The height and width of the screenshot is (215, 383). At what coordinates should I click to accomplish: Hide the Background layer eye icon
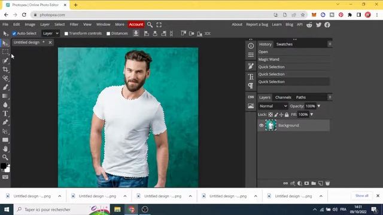point(262,125)
